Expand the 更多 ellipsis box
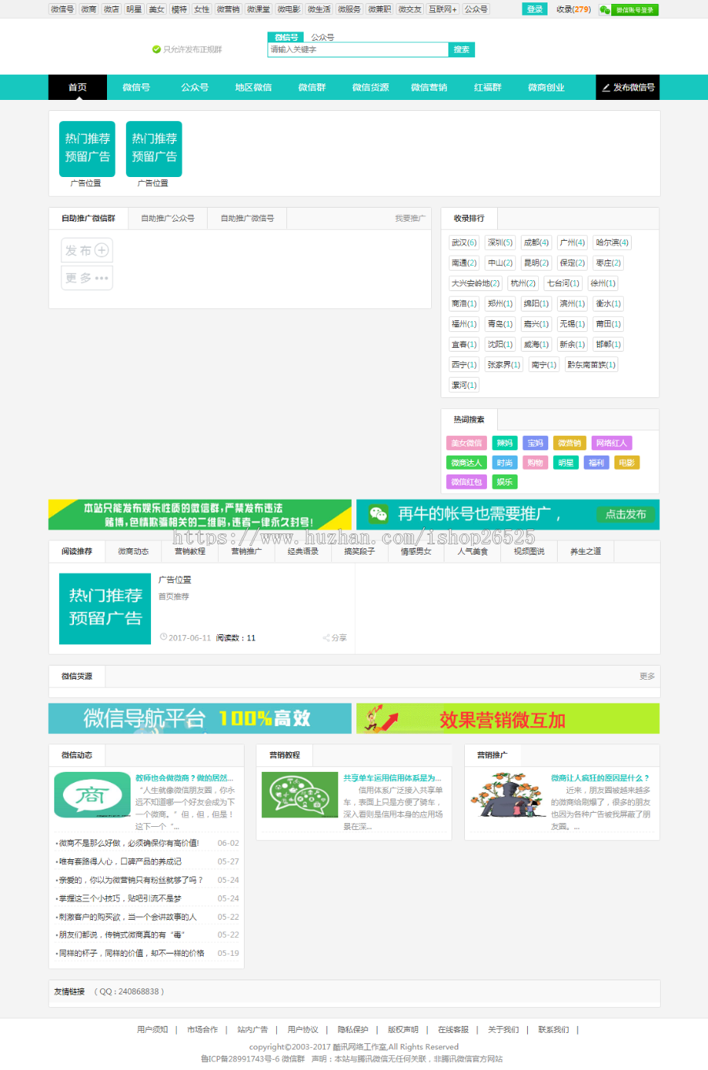Screen dimensions: 708x1070 click(87, 277)
